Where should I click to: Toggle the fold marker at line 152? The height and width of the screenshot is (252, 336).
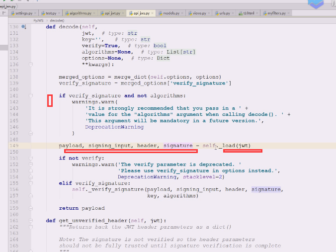click(31, 165)
